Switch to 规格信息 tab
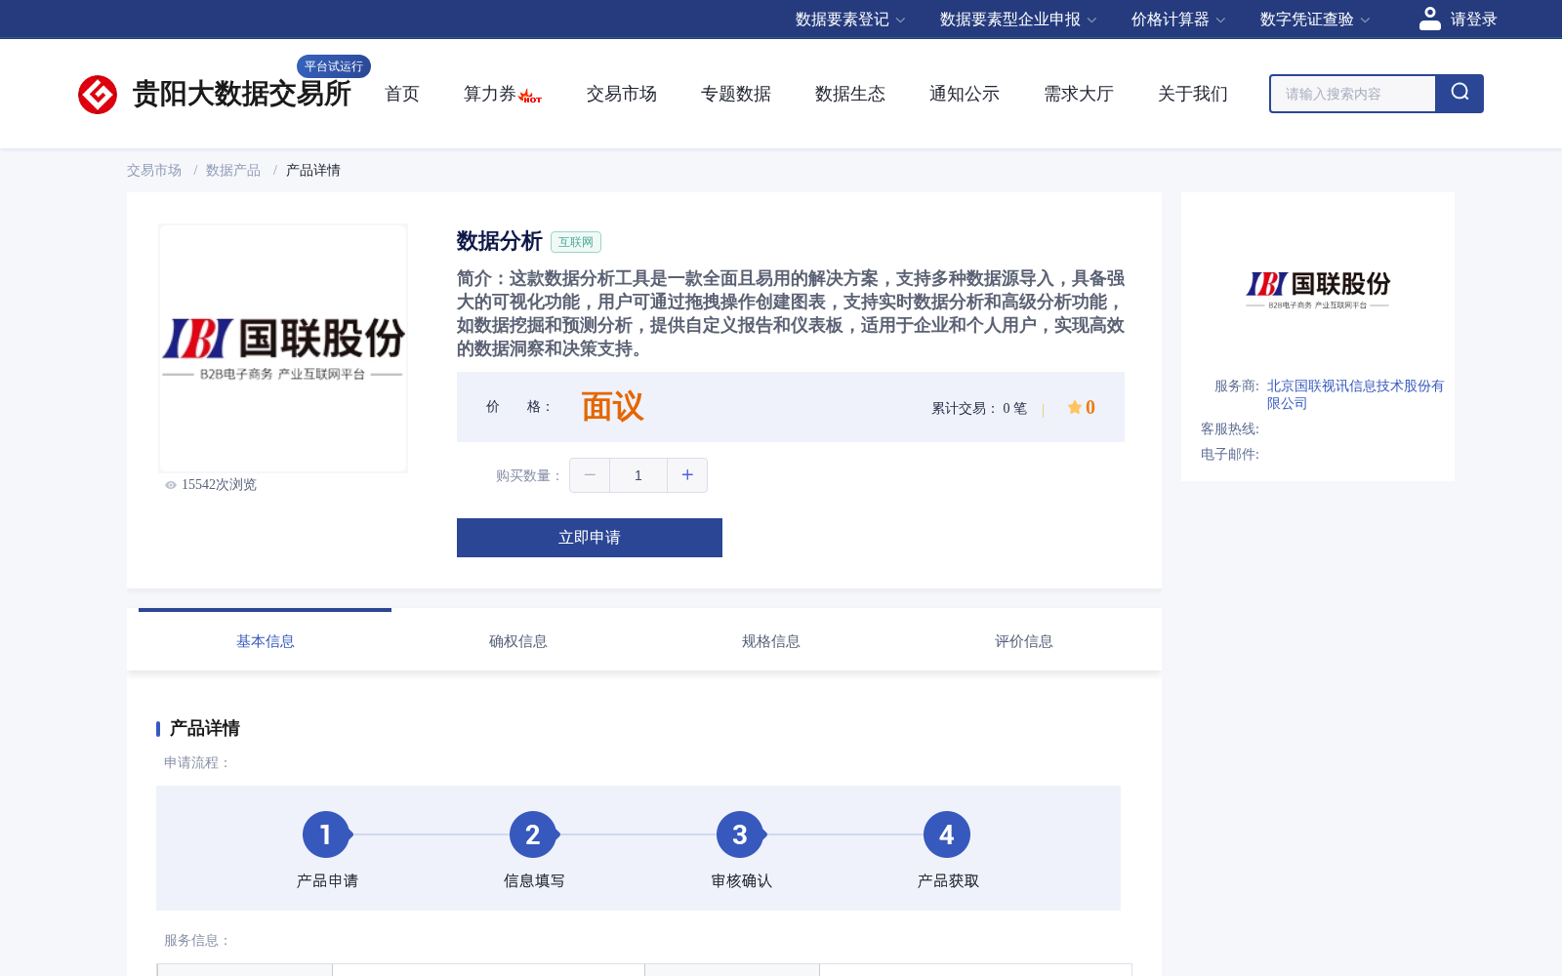 click(x=771, y=641)
